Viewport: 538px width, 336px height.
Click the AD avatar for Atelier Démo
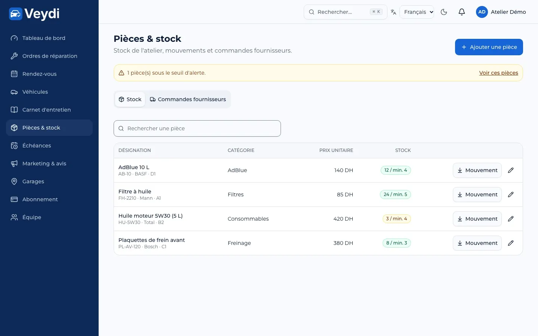coord(482,12)
